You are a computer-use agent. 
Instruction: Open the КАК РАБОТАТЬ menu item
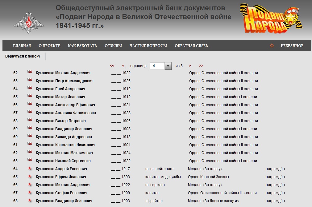tap(82, 46)
